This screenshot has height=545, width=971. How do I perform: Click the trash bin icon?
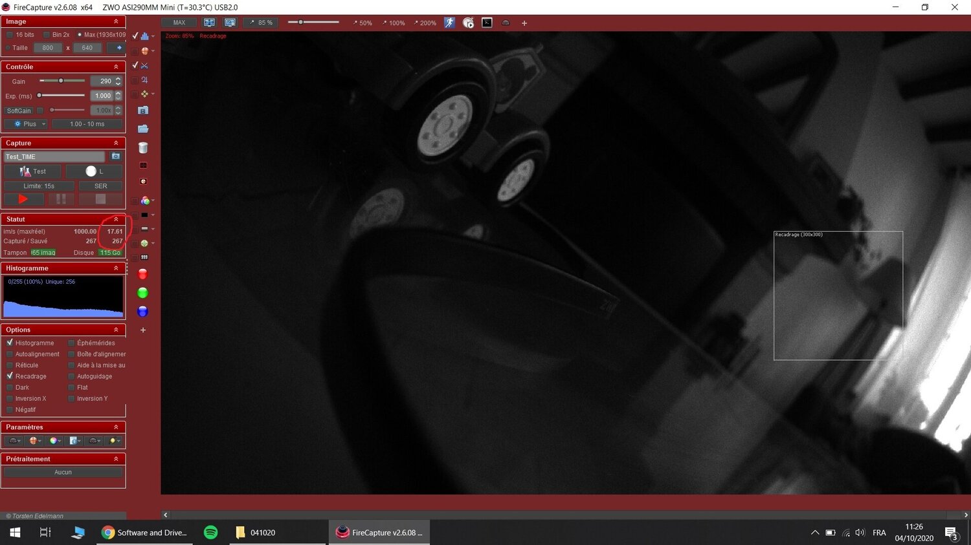pos(143,147)
